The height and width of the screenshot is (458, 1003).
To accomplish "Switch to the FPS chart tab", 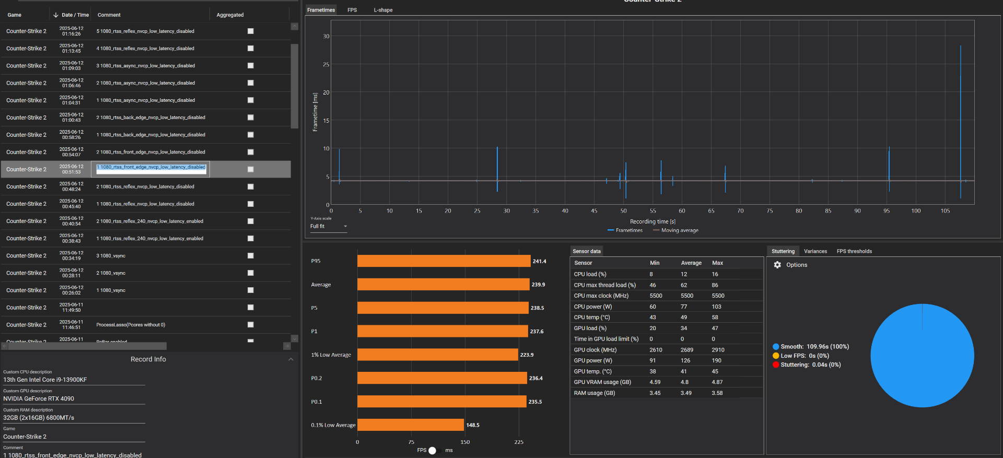I will (x=352, y=10).
